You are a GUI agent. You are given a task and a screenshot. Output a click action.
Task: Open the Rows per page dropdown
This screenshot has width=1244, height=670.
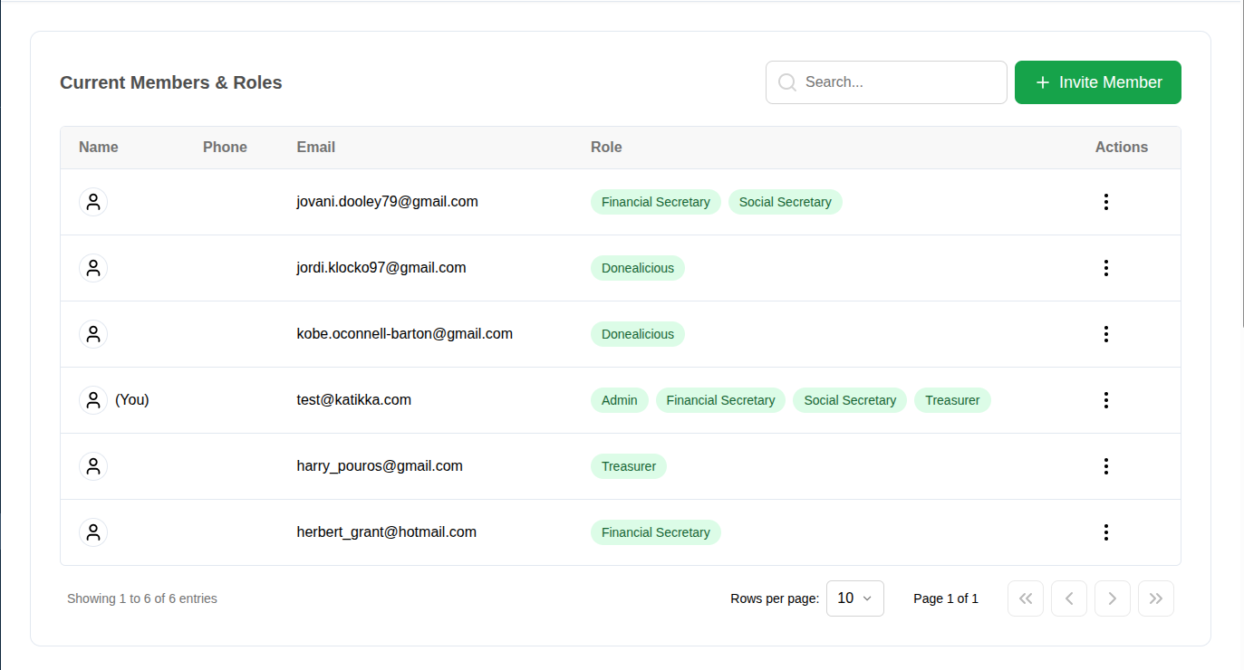pyautogui.click(x=855, y=598)
